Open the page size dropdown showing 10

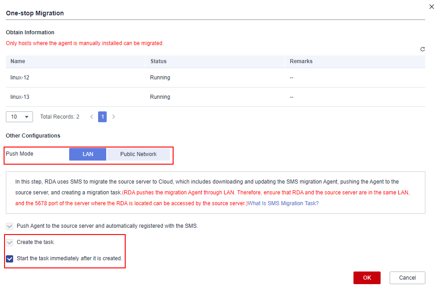pyautogui.click(x=19, y=117)
